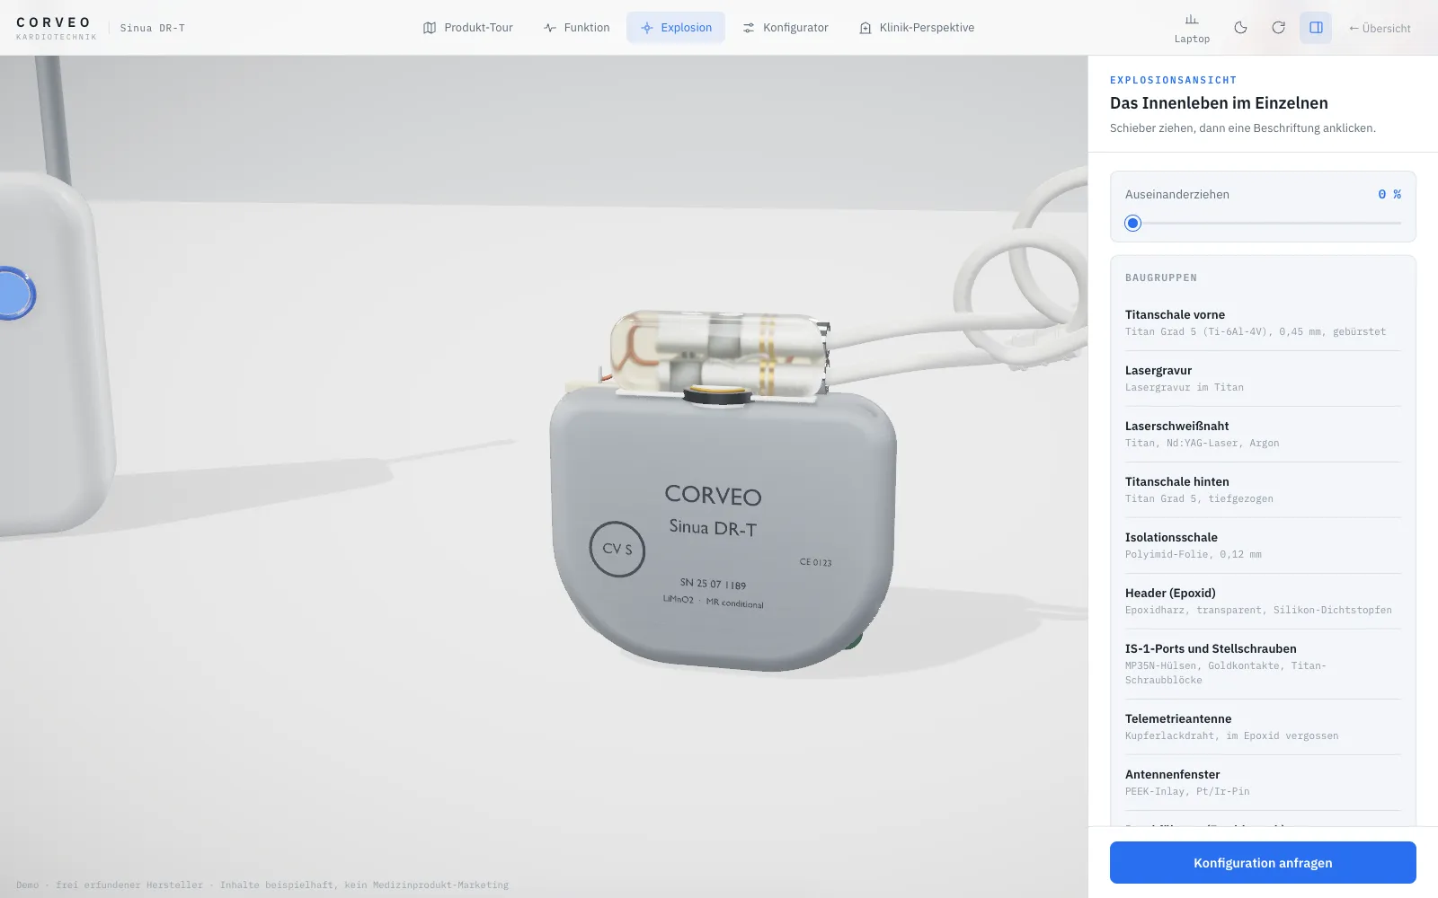Select the Antennenfenster entry
The width and height of the screenshot is (1438, 898).
pos(1263,783)
